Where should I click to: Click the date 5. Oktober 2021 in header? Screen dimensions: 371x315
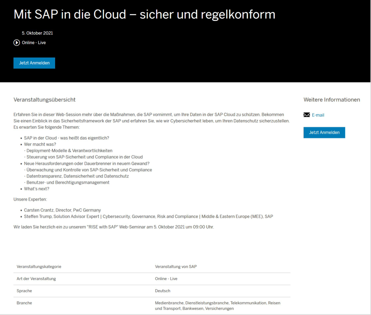[x=37, y=33]
